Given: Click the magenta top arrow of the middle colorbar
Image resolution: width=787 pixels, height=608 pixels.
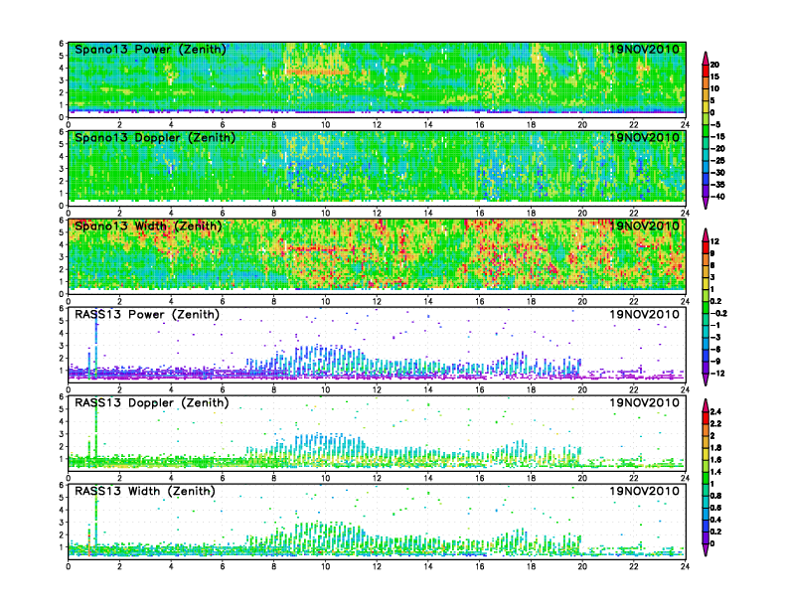Looking at the screenshot, I should pos(706,234).
